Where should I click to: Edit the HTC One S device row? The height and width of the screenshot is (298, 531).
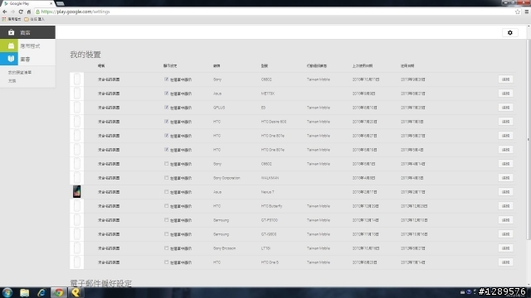coord(505,262)
